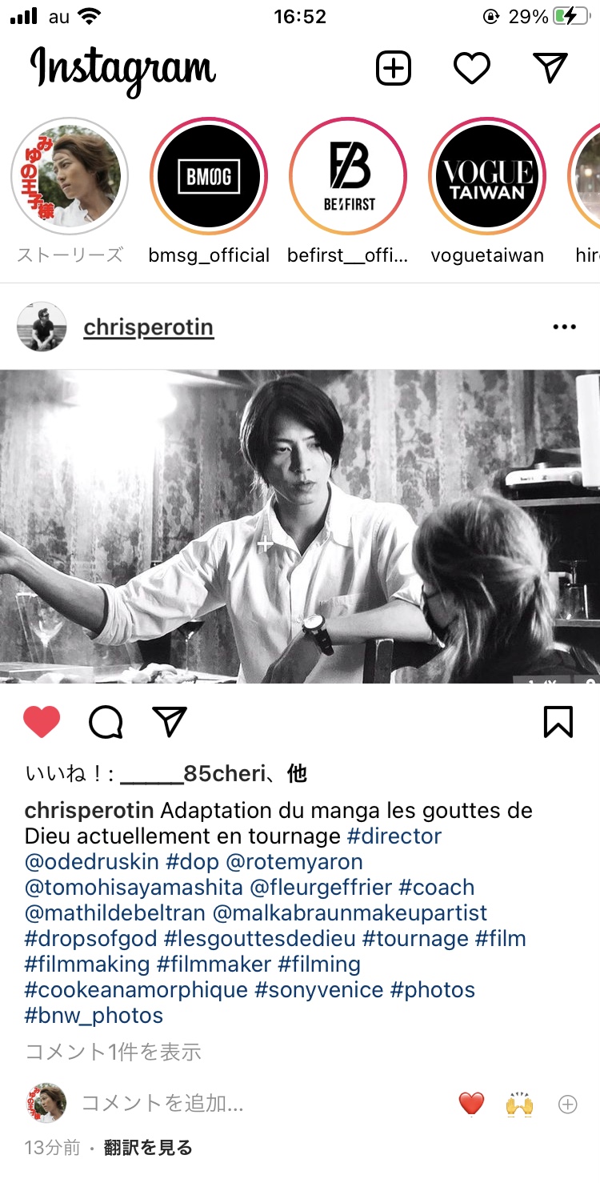
Task: Tap the new post plus icon
Action: pyautogui.click(x=393, y=69)
